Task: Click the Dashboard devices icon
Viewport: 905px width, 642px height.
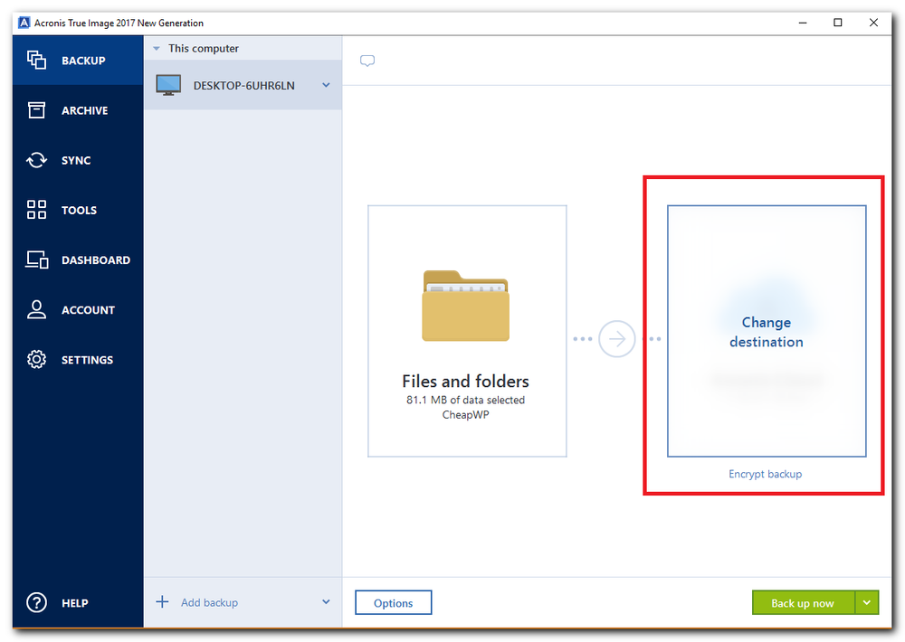Action: tap(36, 260)
